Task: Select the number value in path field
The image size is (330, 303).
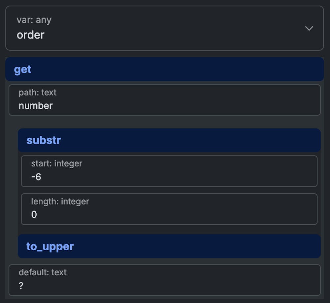Action: pyautogui.click(x=36, y=106)
